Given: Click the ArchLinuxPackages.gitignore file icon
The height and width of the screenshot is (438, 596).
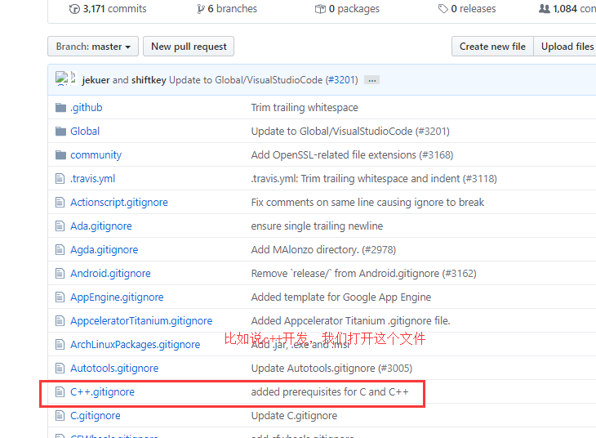Looking at the screenshot, I should click(60, 344).
